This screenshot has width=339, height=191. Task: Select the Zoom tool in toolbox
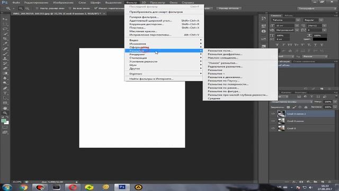pos(5,113)
